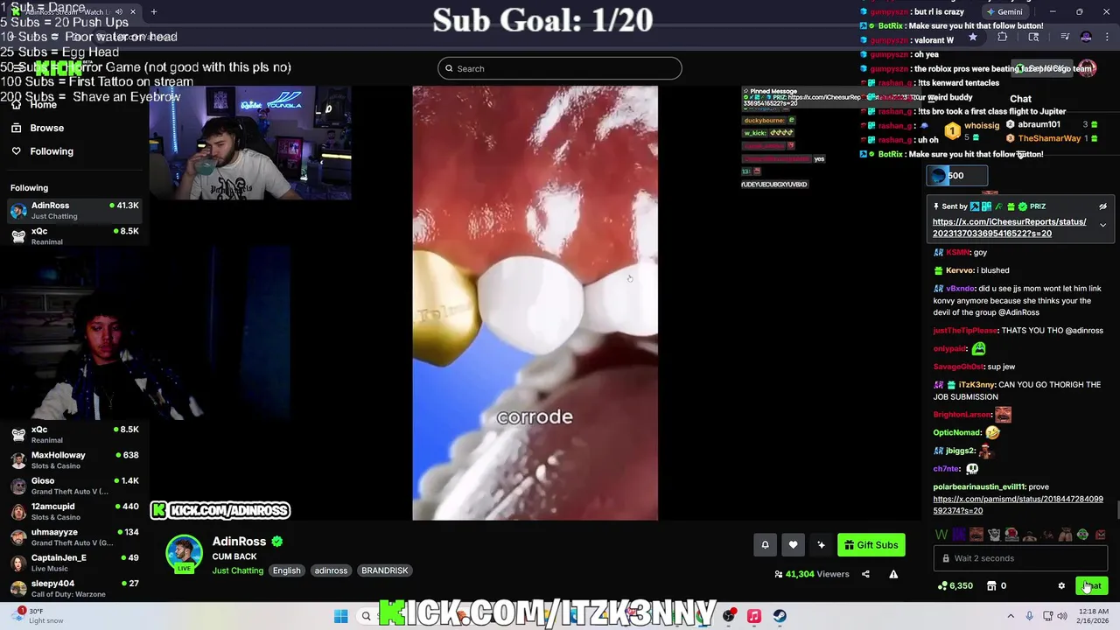Click the report warning triangle icon
The height and width of the screenshot is (630, 1120).
[893, 574]
